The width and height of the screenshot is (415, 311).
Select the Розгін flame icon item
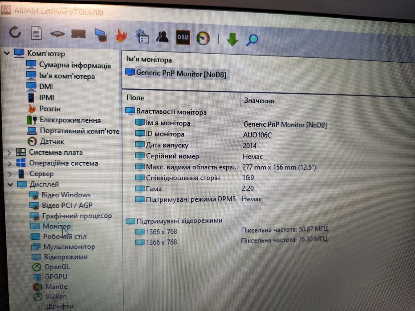pos(32,108)
